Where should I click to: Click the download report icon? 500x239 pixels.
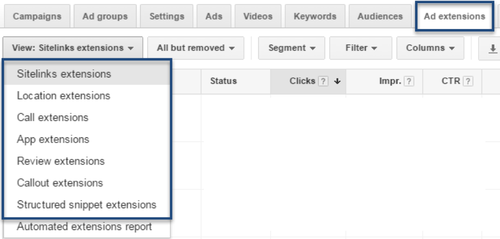click(492, 48)
